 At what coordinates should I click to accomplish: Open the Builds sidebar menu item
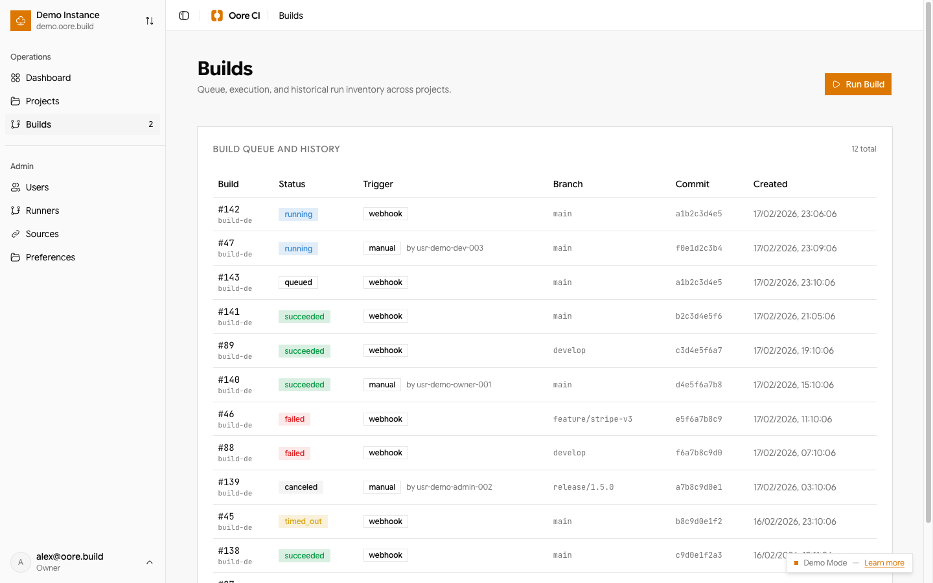click(39, 124)
